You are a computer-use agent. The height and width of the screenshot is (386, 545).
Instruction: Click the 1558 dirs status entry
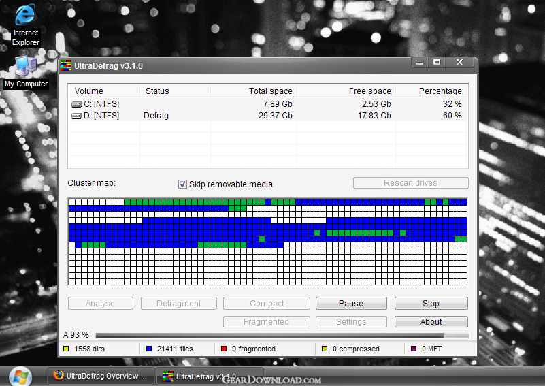tap(89, 349)
